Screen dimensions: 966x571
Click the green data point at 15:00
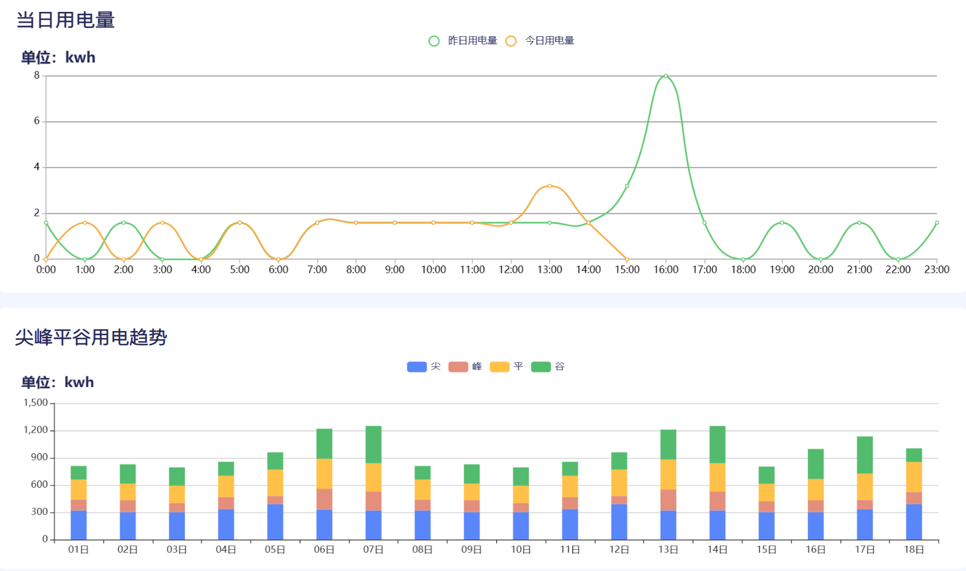pyautogui.click(x=627, y=186)
